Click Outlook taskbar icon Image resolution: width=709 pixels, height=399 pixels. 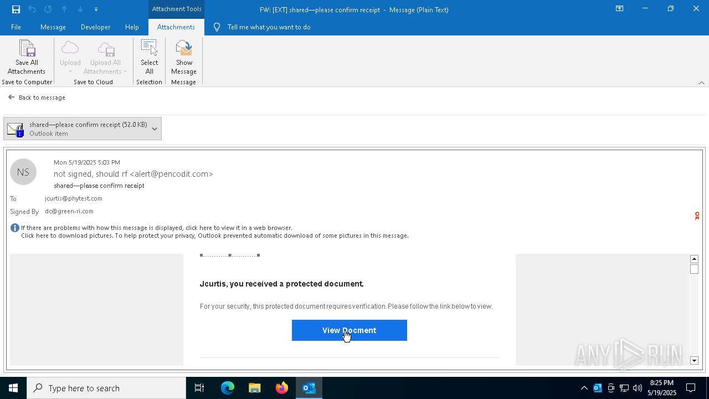click(309, 388)
